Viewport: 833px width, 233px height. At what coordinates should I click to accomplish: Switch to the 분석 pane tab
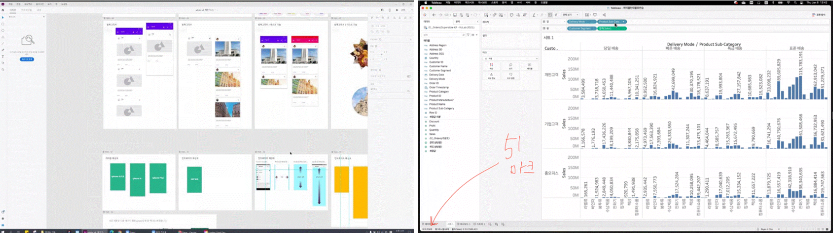pos(458,22)
